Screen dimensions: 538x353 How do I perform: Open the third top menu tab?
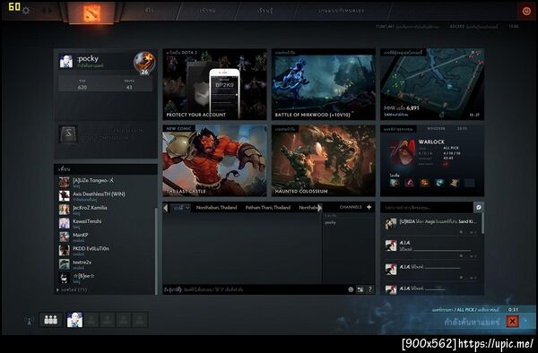point(265,10)
